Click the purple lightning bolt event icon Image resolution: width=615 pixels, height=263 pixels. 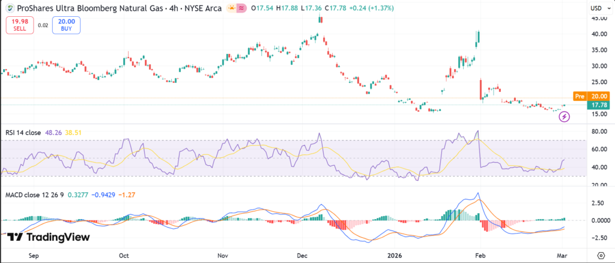564,116
